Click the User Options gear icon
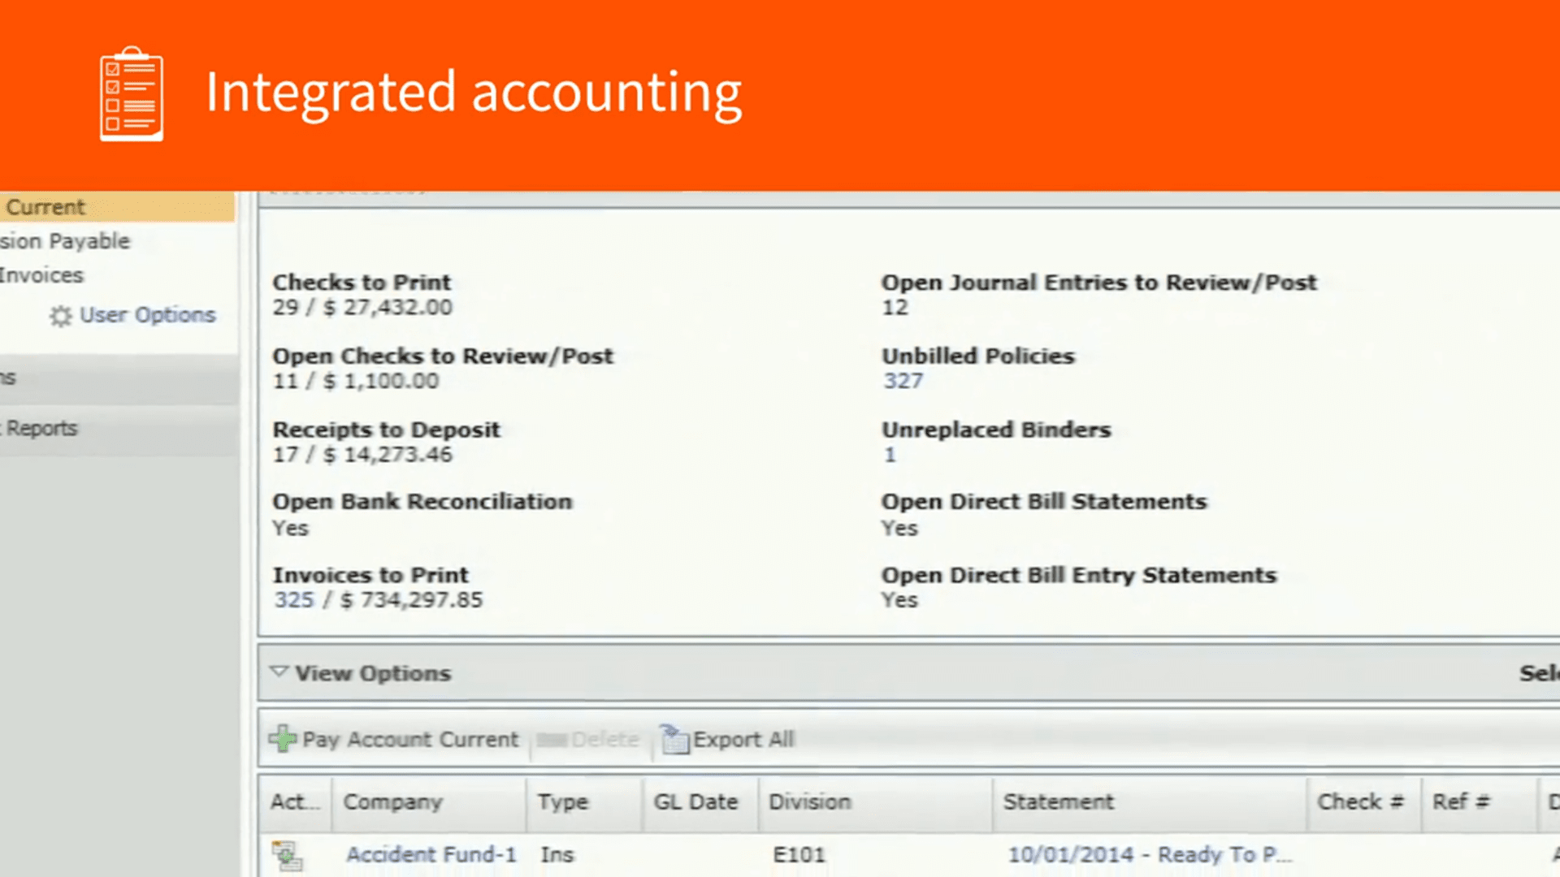The height and width of the screenshot is (877, 1560). (x=61, y=316)
